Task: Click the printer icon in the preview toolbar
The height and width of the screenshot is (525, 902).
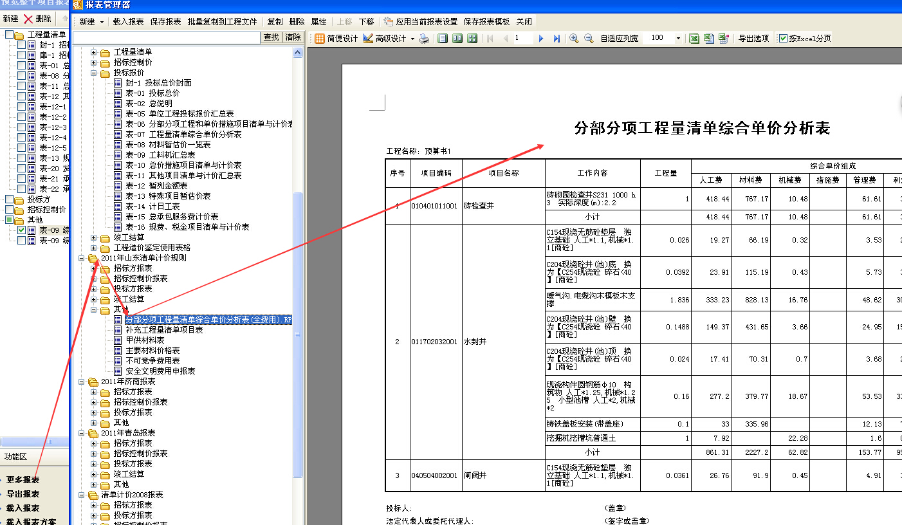Action: click(424, 39)
